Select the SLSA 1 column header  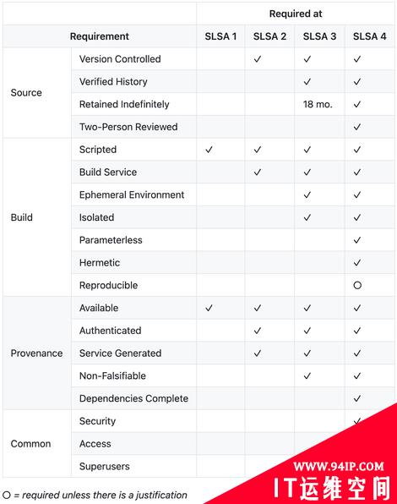220,36
